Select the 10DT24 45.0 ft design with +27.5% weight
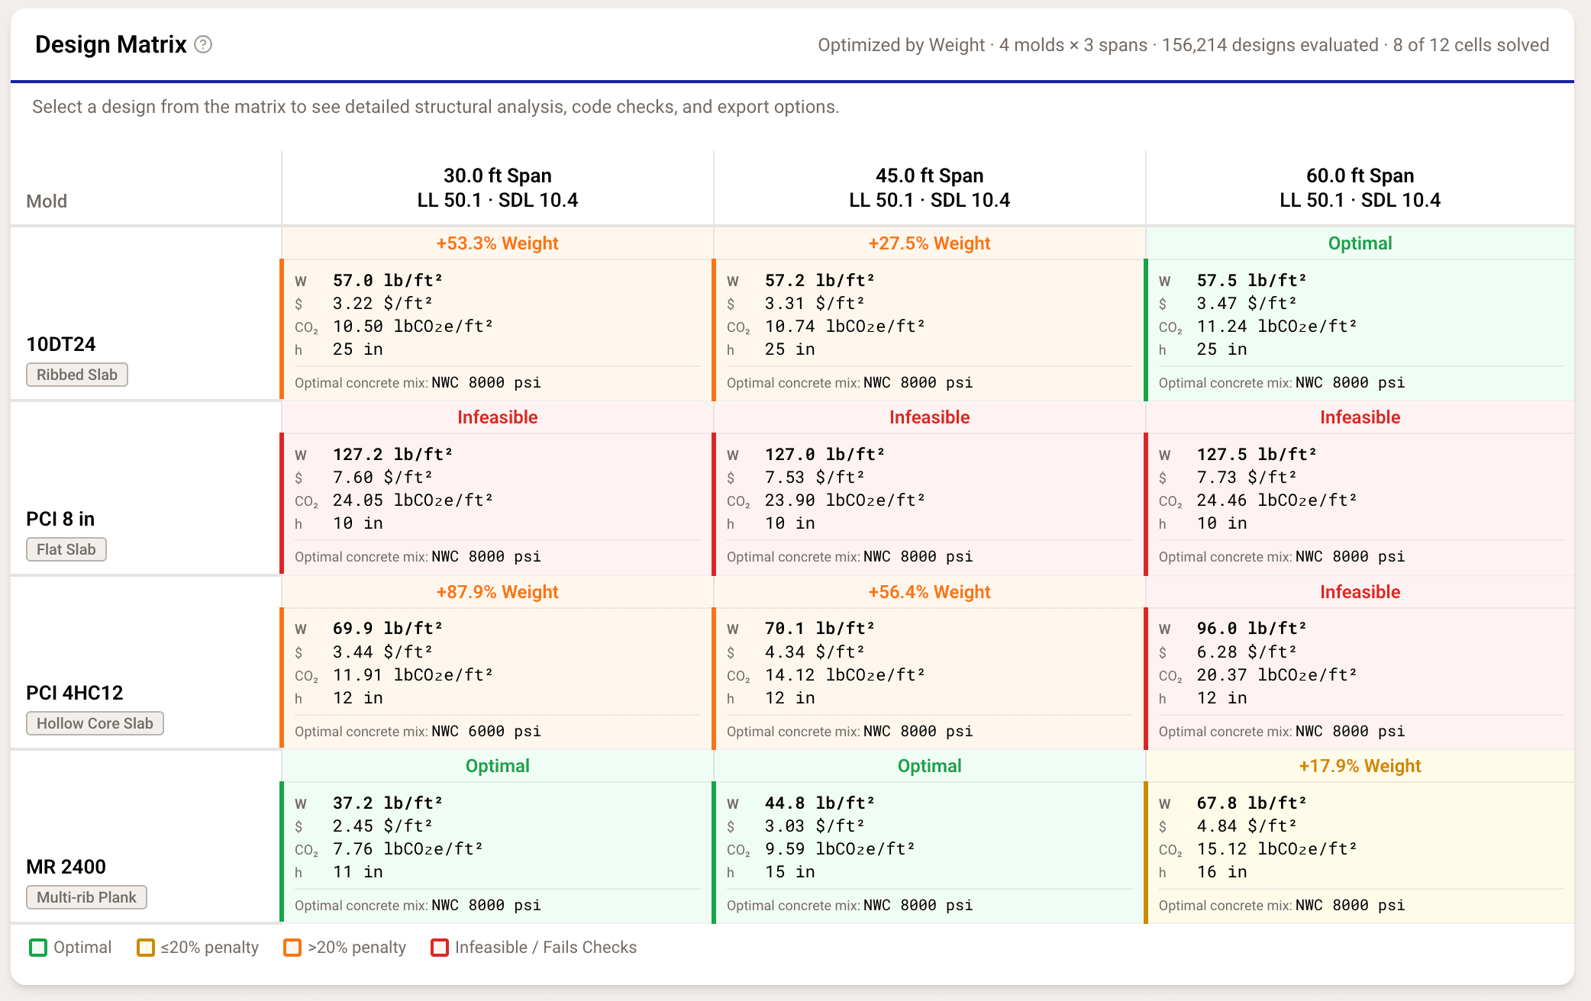 coord(929,314)
